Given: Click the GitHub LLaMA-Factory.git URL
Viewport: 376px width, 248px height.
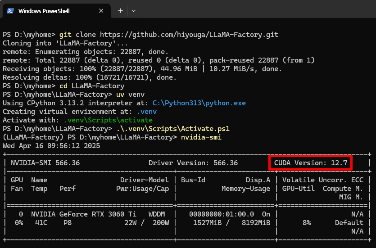Looking at the screenshot, I should pos(189,35).
